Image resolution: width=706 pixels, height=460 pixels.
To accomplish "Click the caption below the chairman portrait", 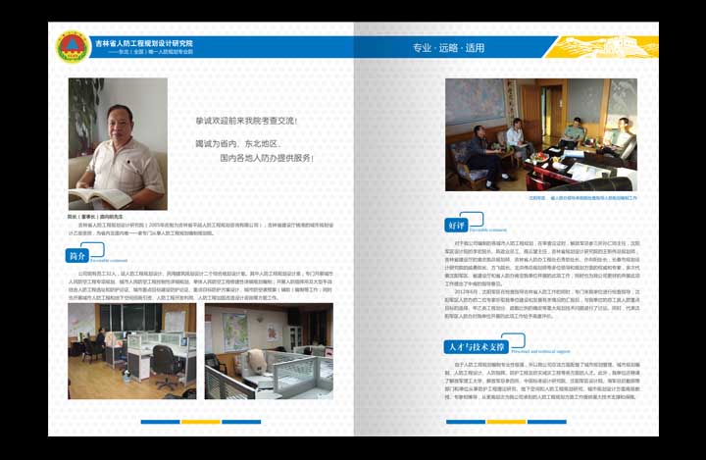I will click(96, 215).
